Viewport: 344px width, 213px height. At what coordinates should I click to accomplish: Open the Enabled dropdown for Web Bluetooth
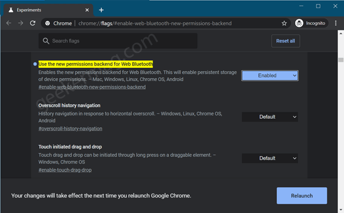[269, 76]
